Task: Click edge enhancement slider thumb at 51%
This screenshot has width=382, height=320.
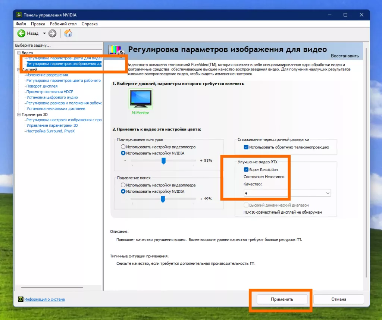Action: pyautogui.click(x=163, y=161)
